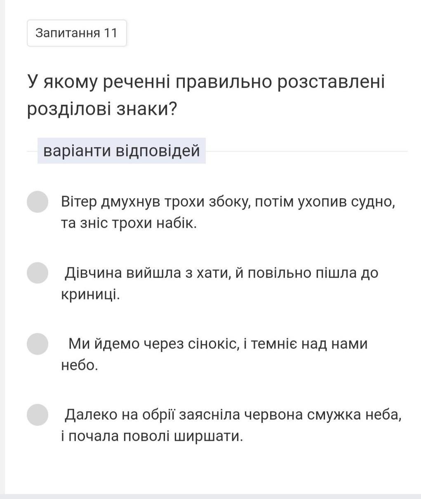Image resolution: width=421 pixels, height=499 pixels.
Task: Click the number '11' in question badge
Action: [x=111, y=33]
